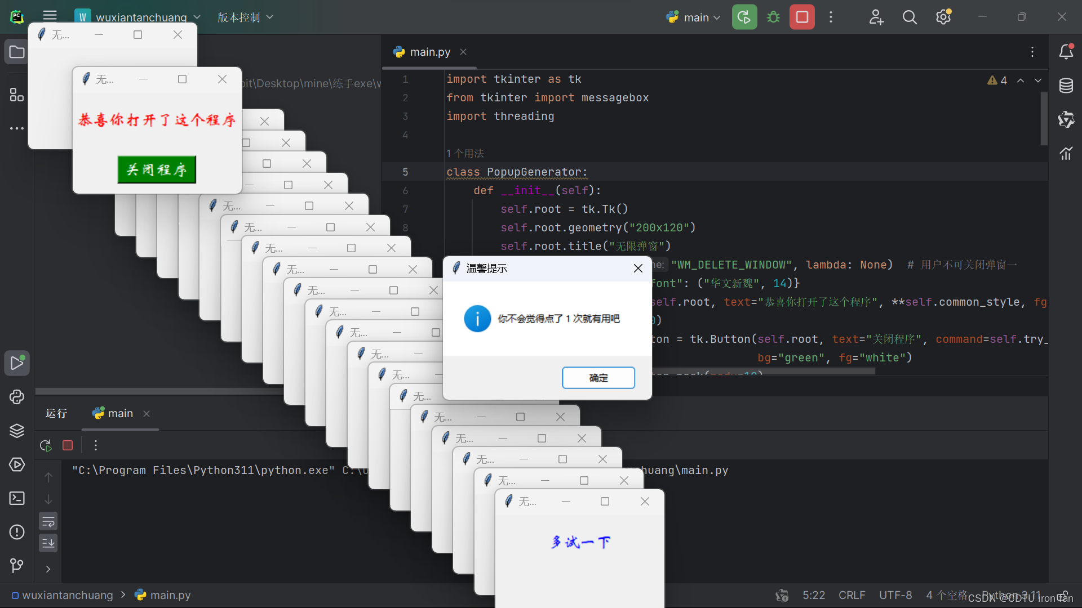Image resolution: width=1082 pixels, height=608 pixels.
Task: Open the Structure tool window icon
Action: point(17,95)
